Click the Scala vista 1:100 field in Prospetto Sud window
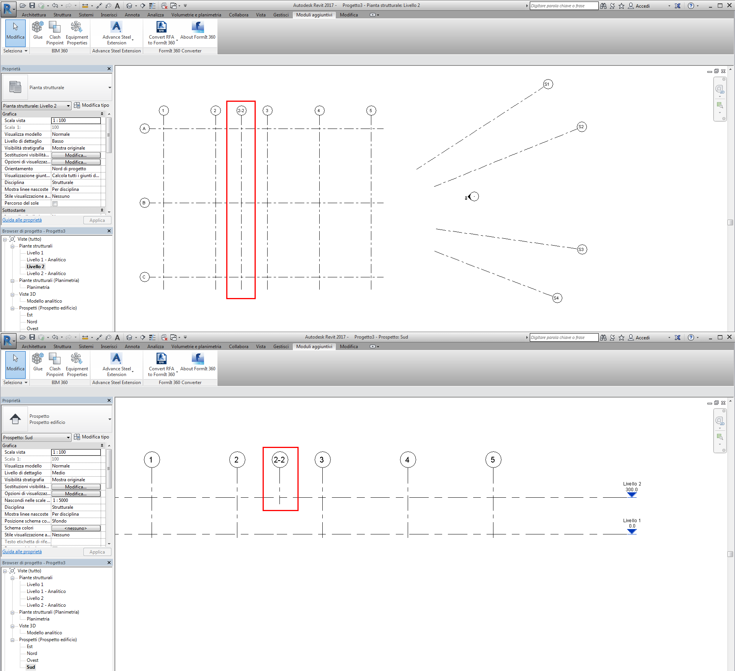Image resolution: width=735 pixels, height=671 pixels. (76, 452)
